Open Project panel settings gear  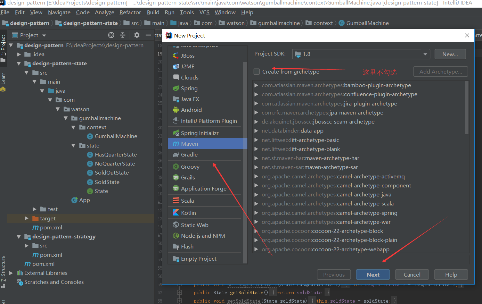click(x=137, y=35)
